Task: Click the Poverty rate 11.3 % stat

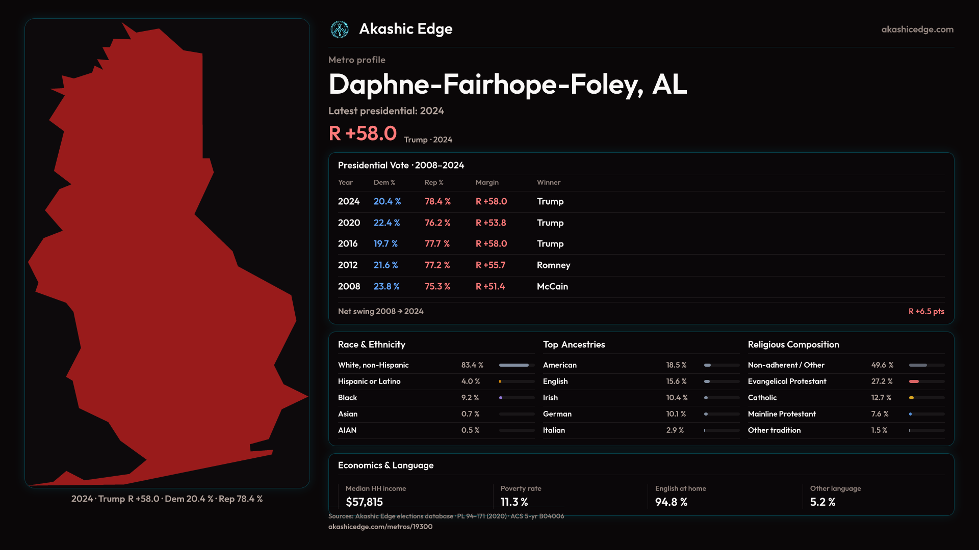Action: click(x=514, y=502)
